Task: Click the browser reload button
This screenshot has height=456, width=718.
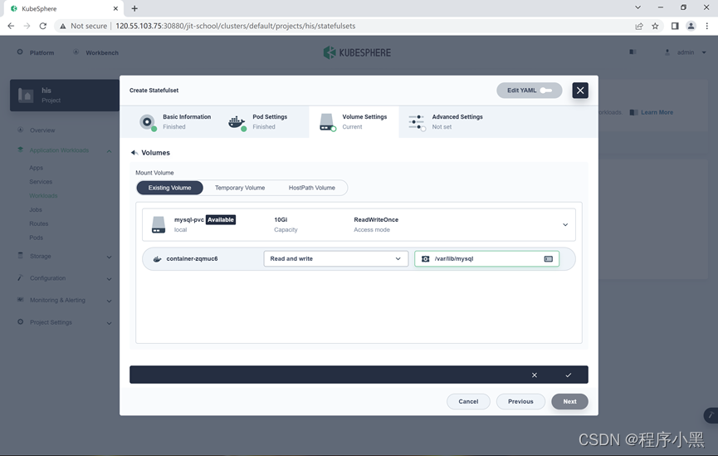Action: [42, 26]
